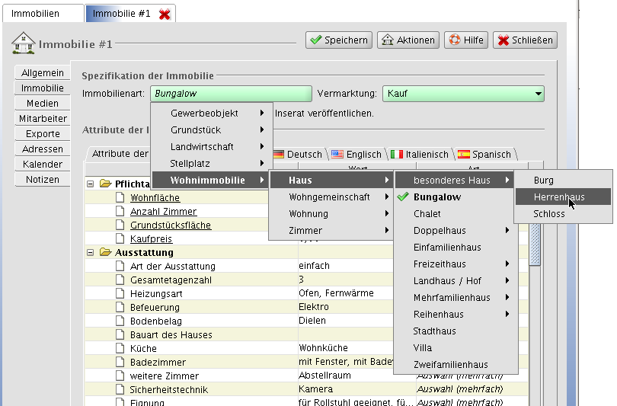The width and height of the screenshot is (617, 406).
Task: Click the Schließen button
Action: click(525, 40)
